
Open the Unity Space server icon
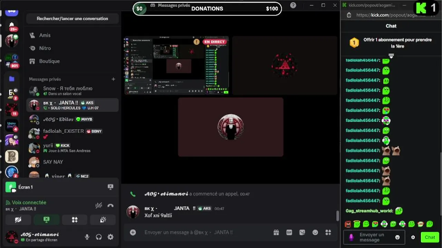pyautogui.click(x=12, y=126)
